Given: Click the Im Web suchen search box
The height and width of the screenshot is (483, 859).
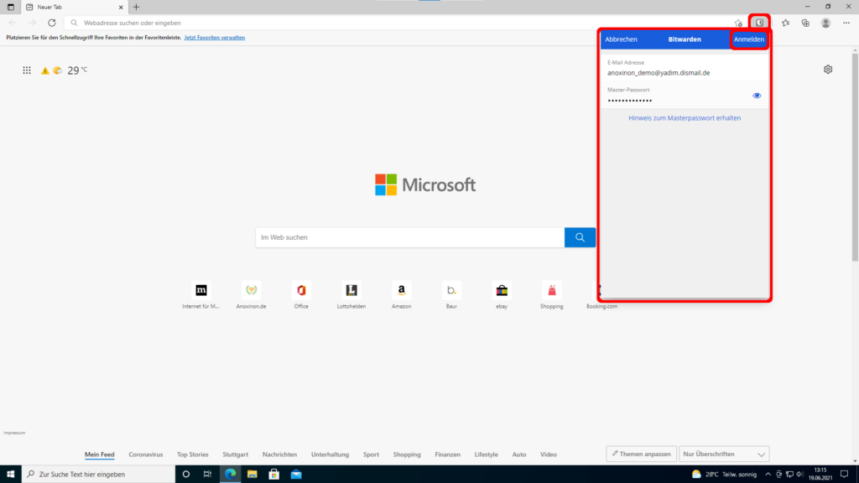Looking at the screenshot, I should pos(409,237).
